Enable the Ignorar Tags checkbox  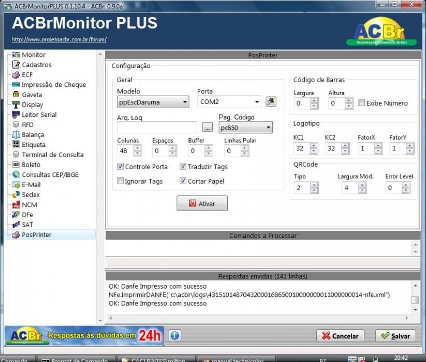point(120,180)
